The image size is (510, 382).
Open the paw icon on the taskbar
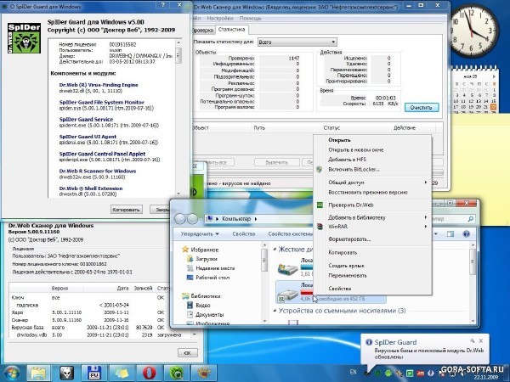tap(204, 374)
